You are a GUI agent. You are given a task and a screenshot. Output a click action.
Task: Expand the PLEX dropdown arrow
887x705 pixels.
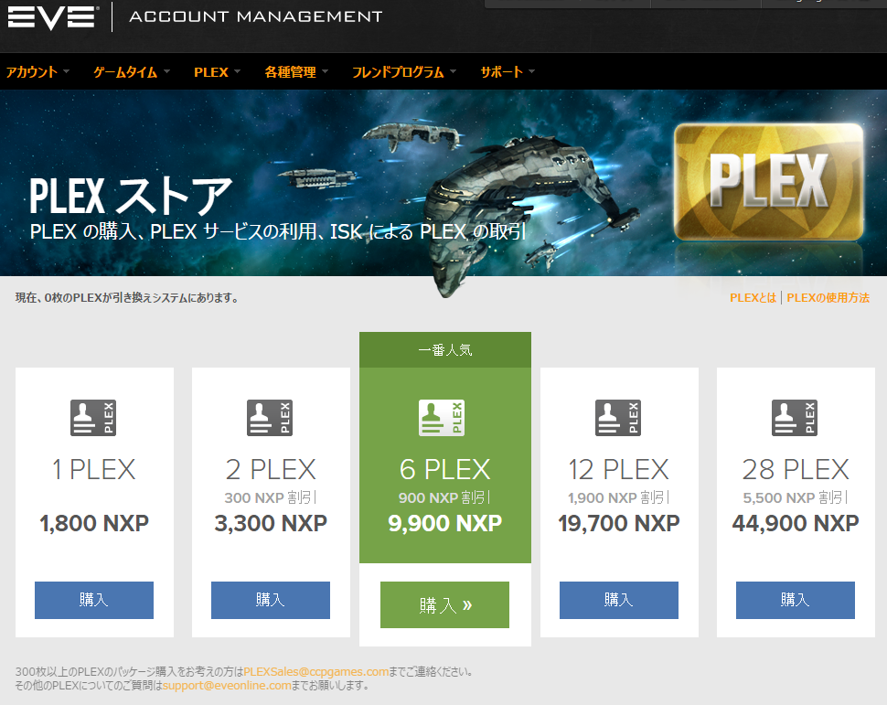pos(238,71)
